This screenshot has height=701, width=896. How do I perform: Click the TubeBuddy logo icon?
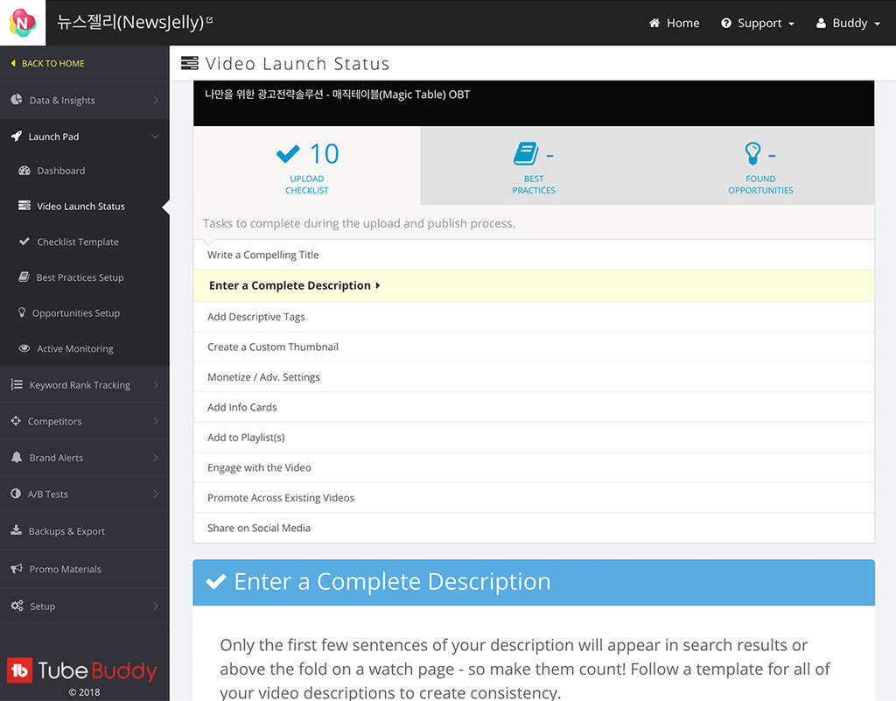pos(19,670)
